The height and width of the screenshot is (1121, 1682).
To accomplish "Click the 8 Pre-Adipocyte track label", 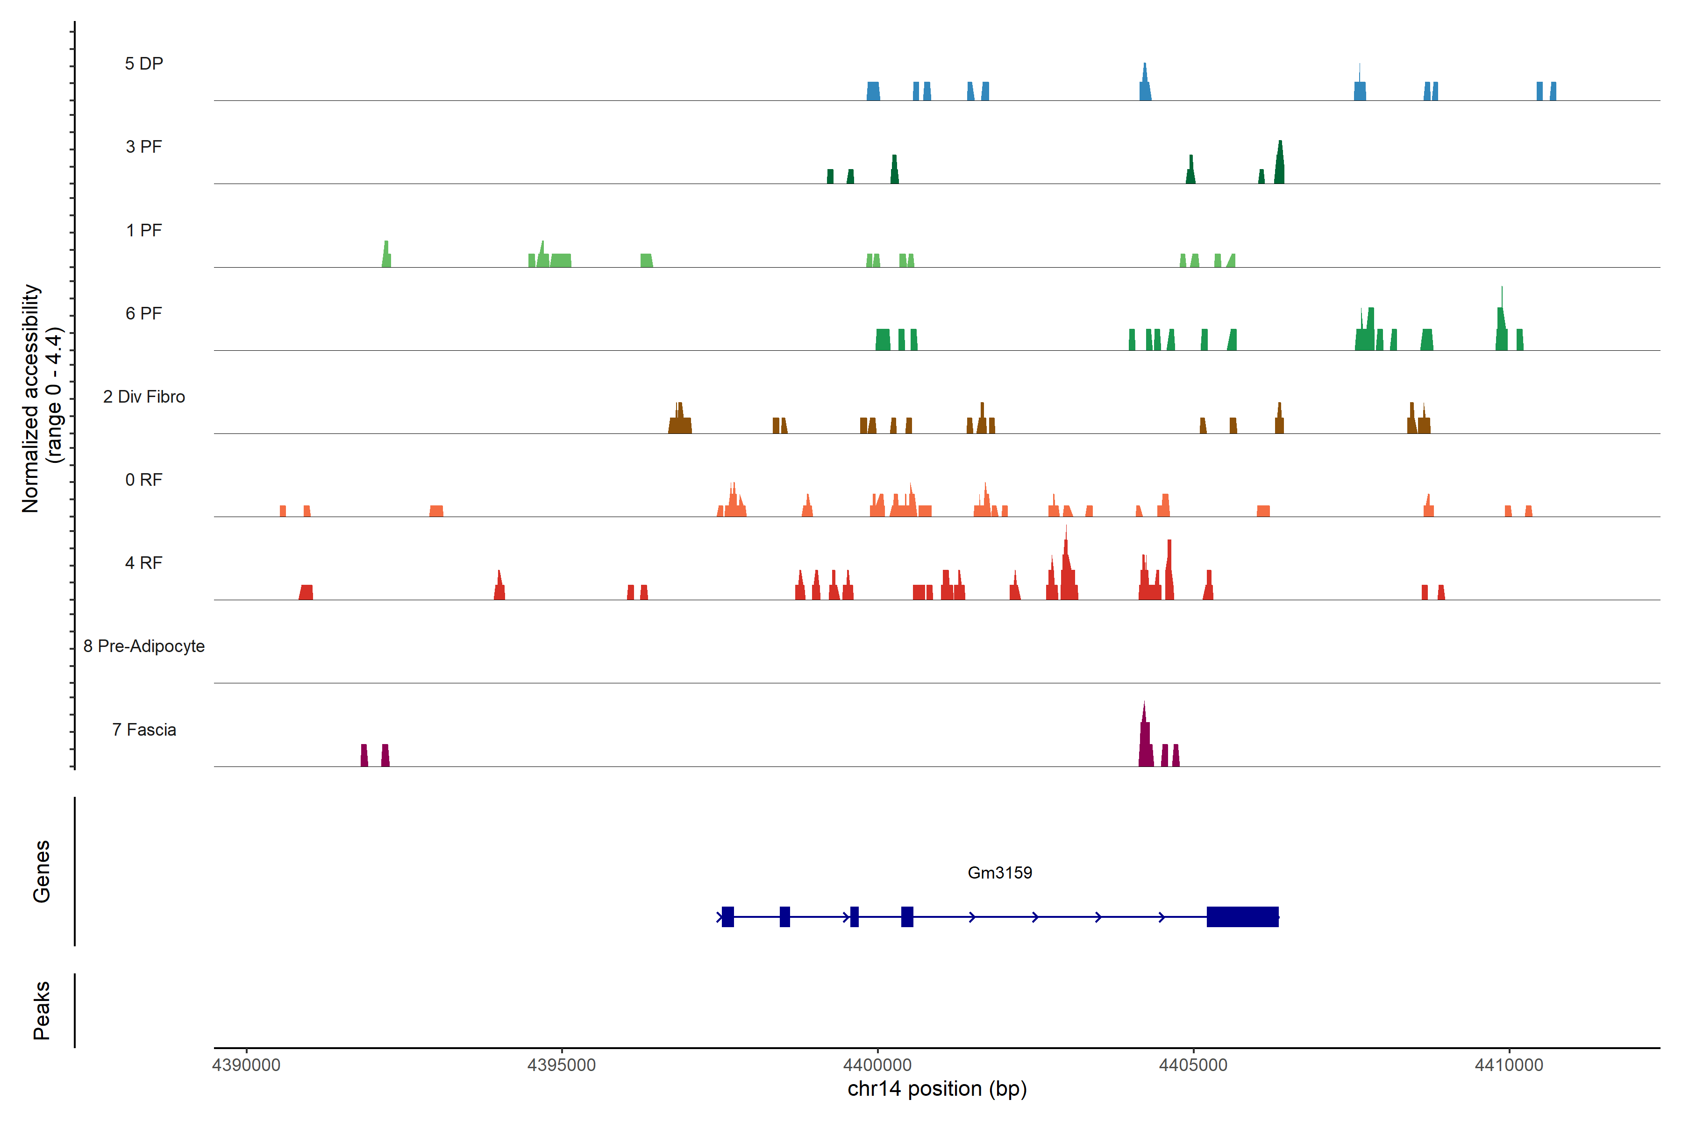I will pos(144,646).
